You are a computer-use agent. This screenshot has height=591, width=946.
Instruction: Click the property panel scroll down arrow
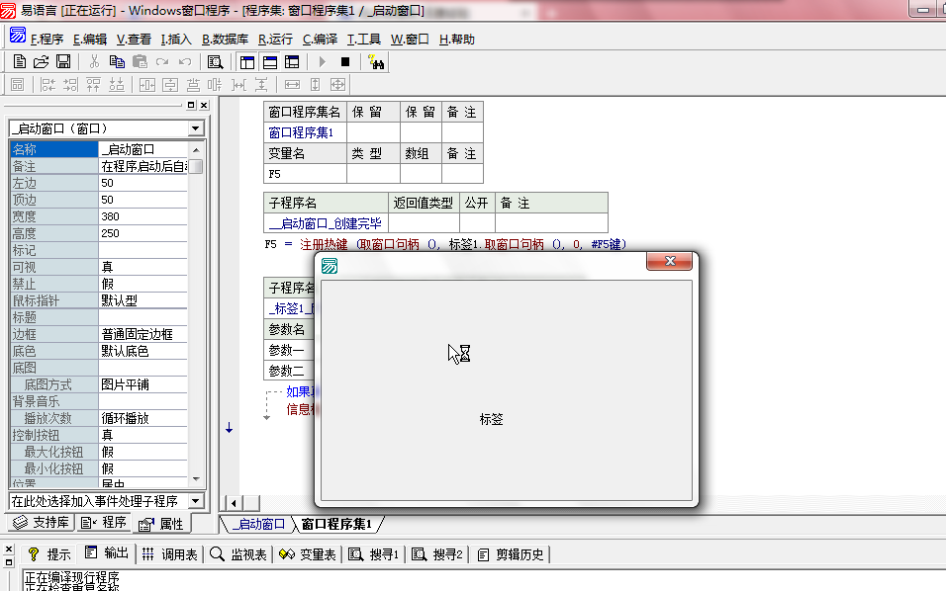196,478
